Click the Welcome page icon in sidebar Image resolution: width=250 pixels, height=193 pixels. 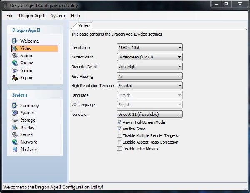[15, 41]
